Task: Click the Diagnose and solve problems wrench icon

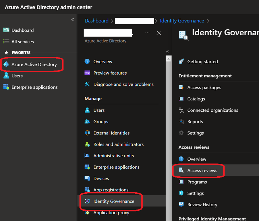Action: coord(87,84)
